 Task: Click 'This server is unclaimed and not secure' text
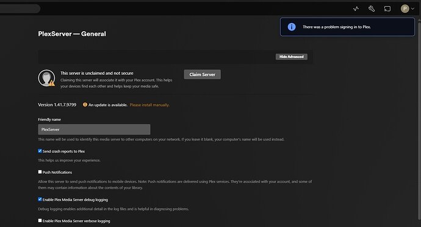click(x=96, y=73)
